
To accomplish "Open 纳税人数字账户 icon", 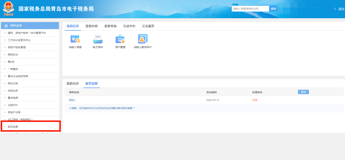I will tap(142, 39).
